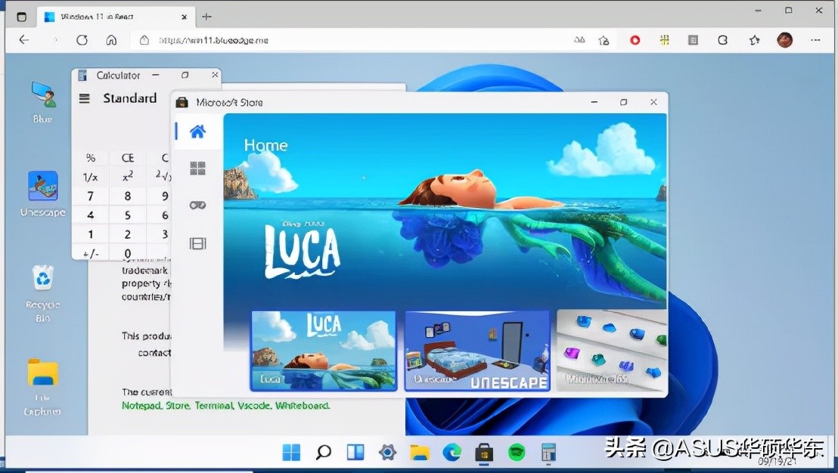Screen dimensions: 838x473
Task: Open Edge's Settings and more menu
Action: pyautogui.click(x=815, y=41)
